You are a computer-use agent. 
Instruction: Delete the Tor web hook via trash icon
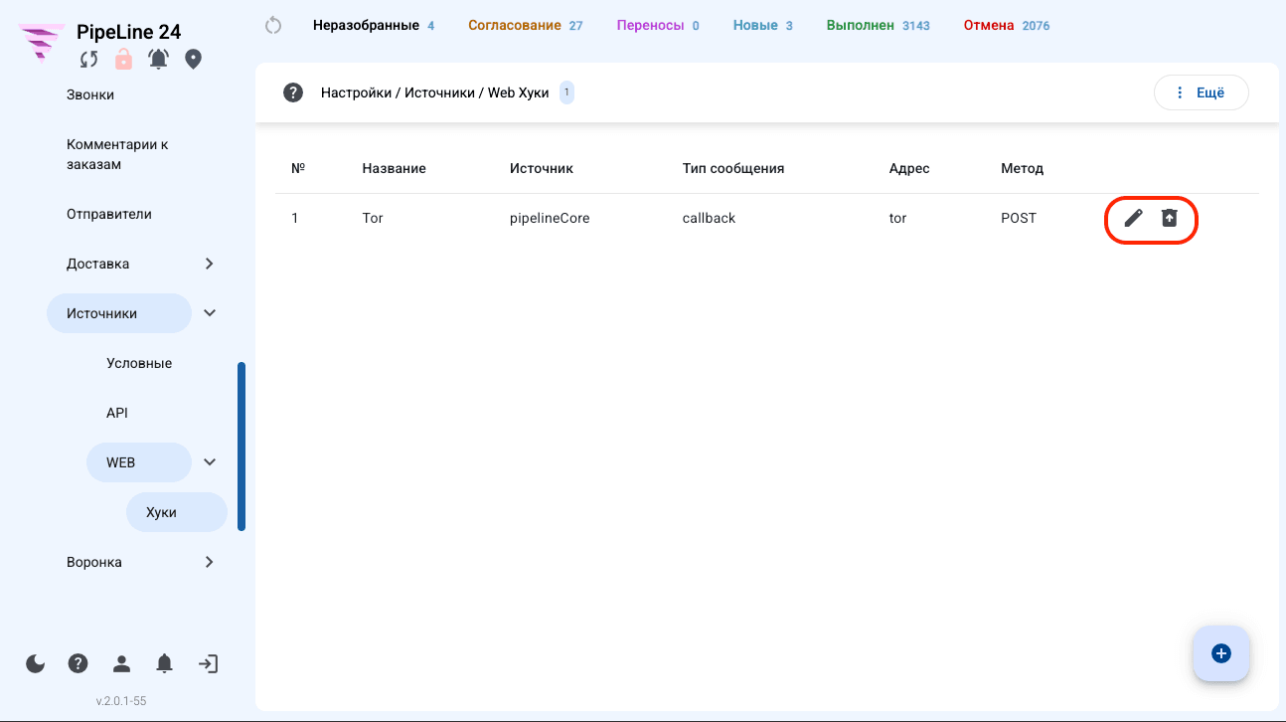tap(1170, 218)
